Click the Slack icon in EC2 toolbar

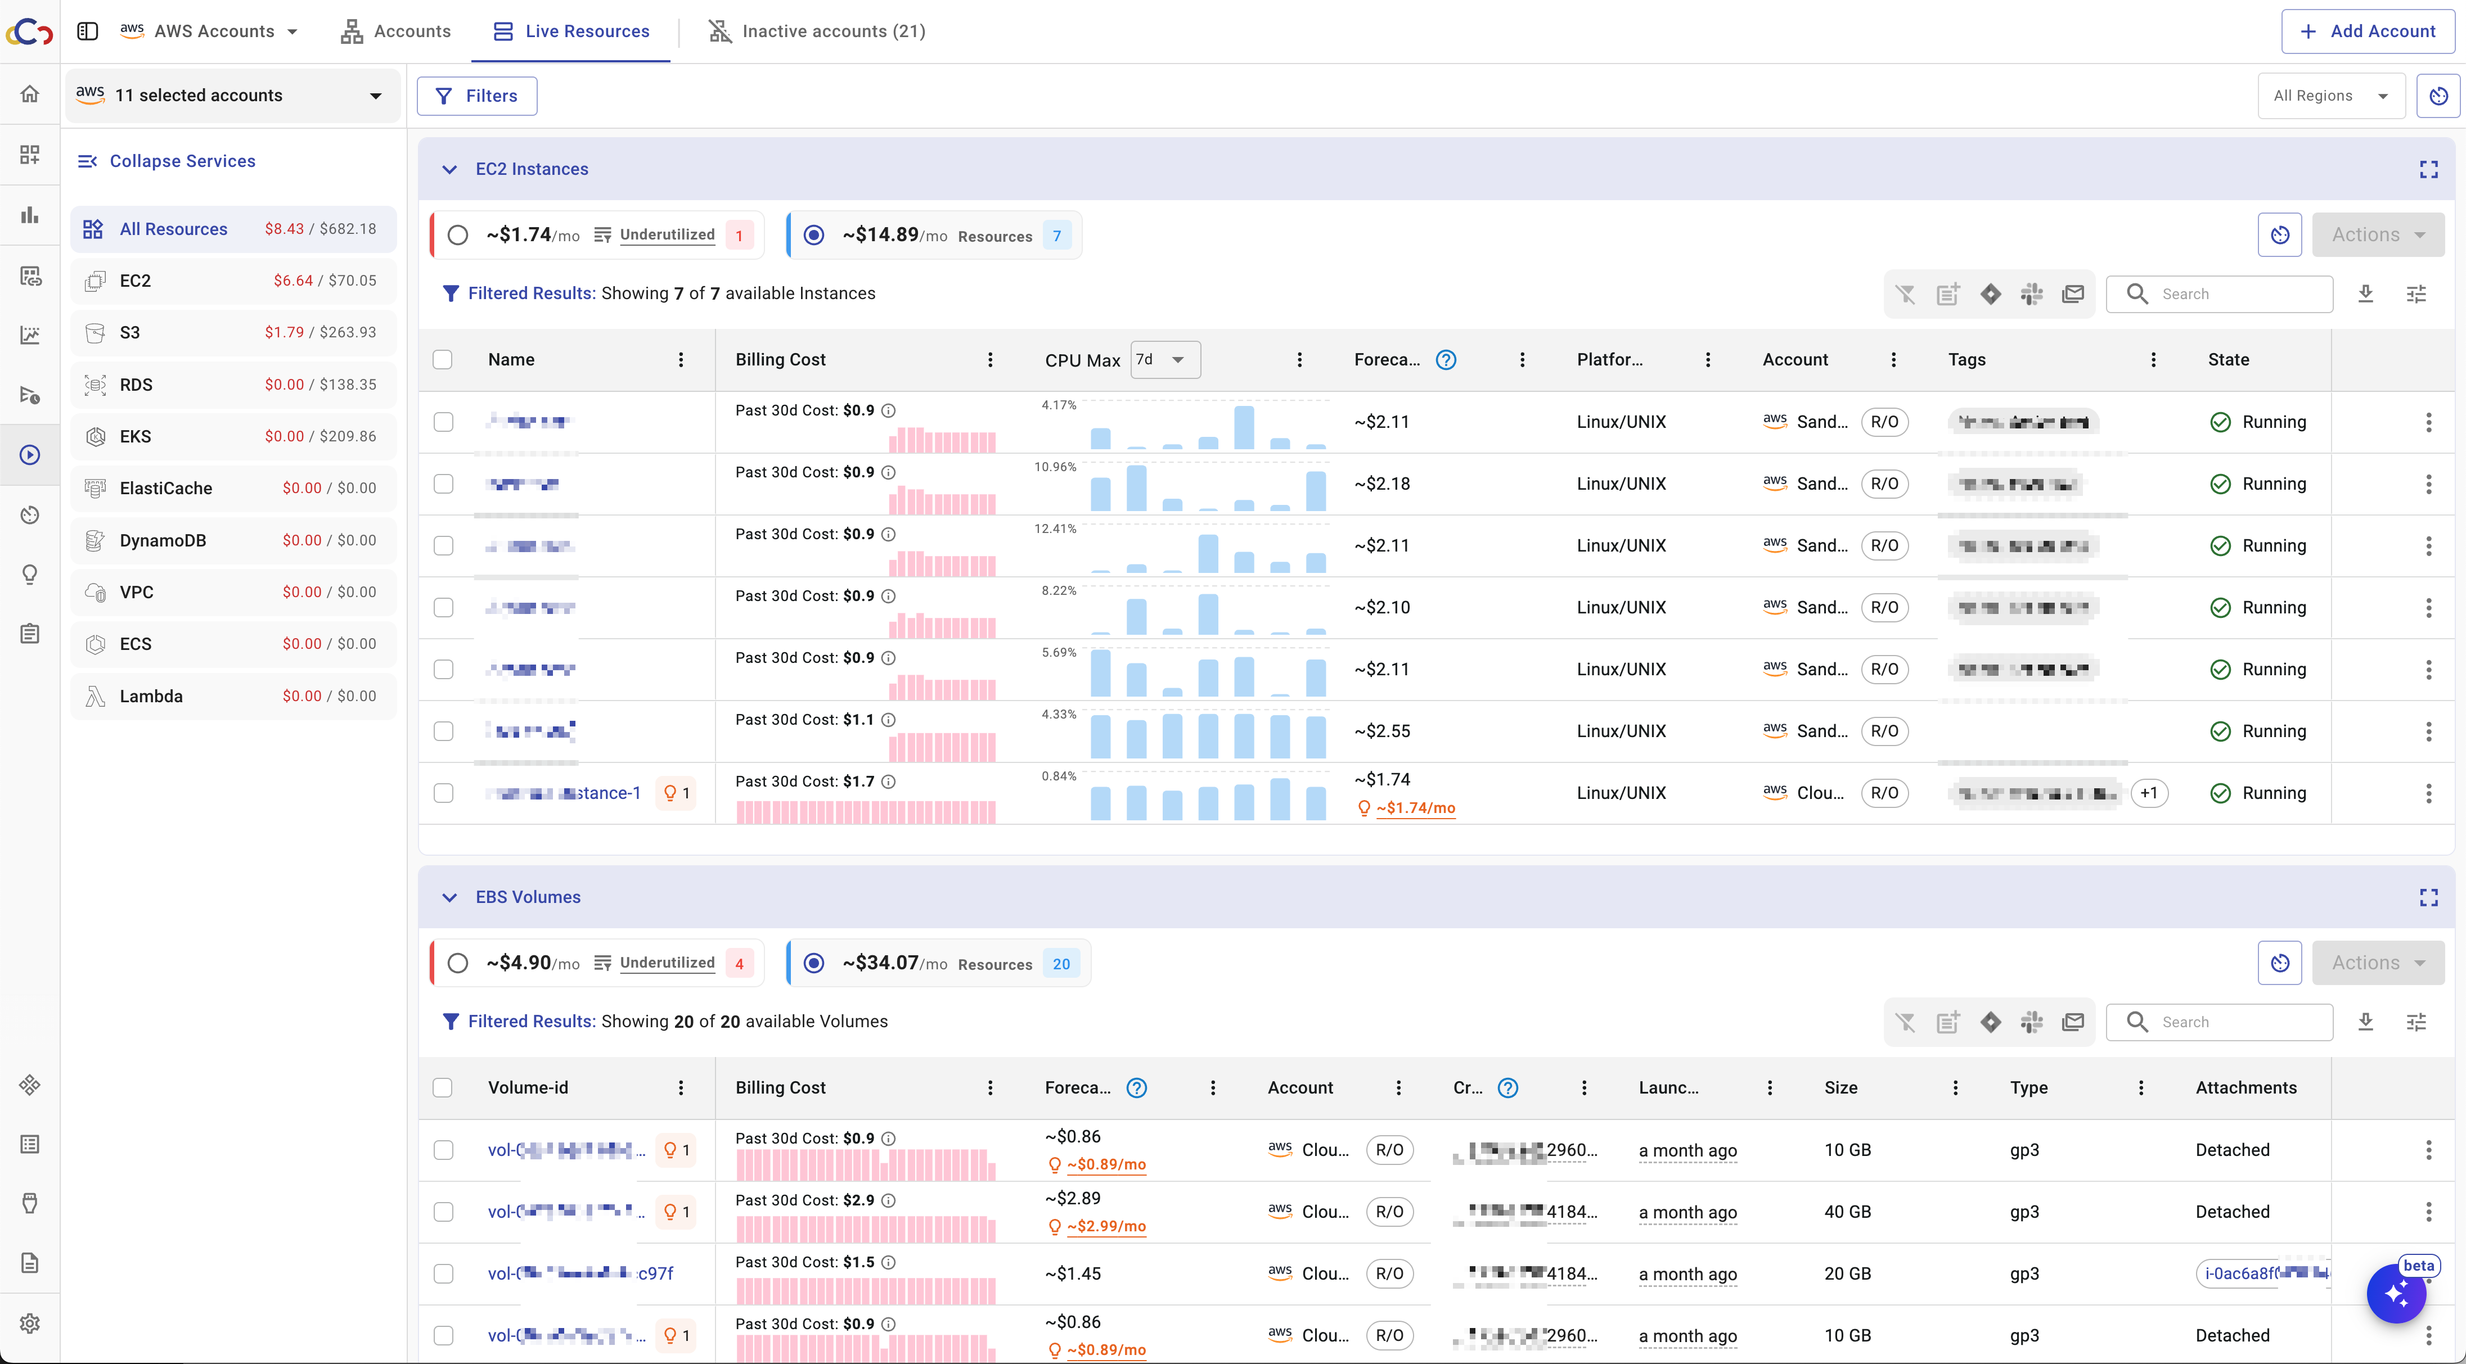pyautogui.click(x=2031, y=294)
